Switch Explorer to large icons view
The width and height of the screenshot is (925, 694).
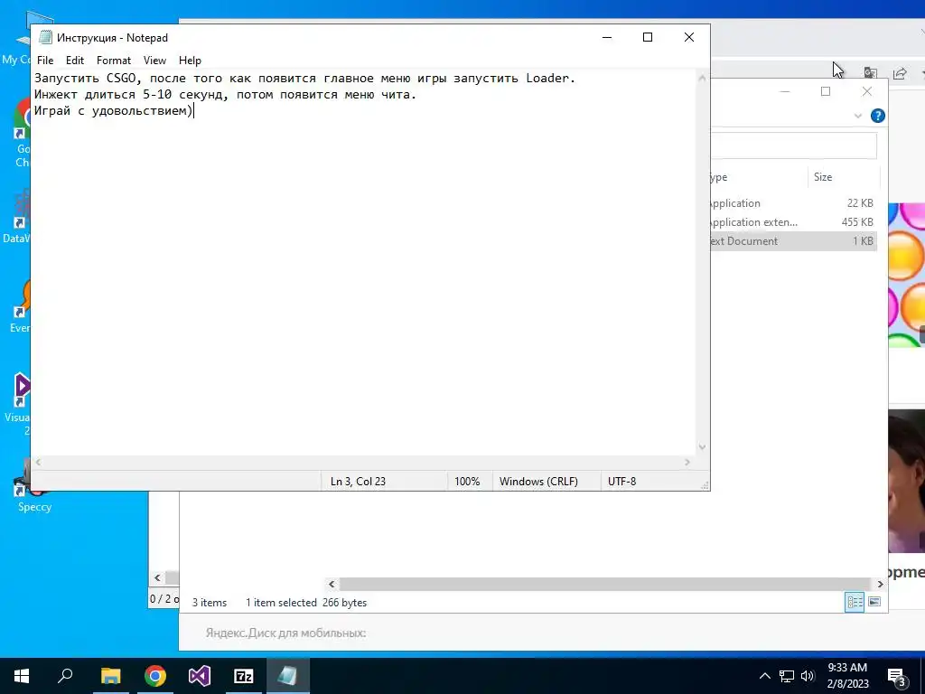click(874, 602)
